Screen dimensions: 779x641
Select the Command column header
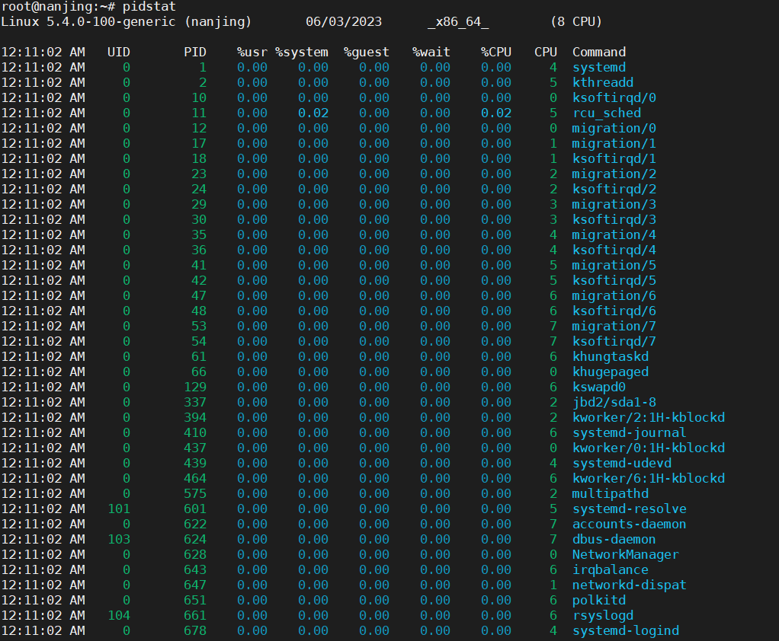tap(598, 52)
